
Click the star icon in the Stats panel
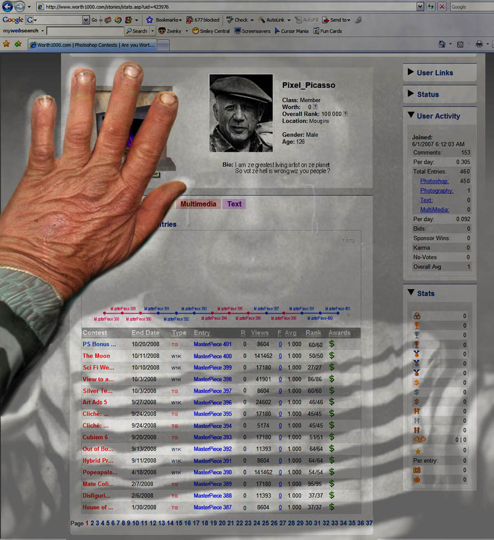(x=417, y=451)
